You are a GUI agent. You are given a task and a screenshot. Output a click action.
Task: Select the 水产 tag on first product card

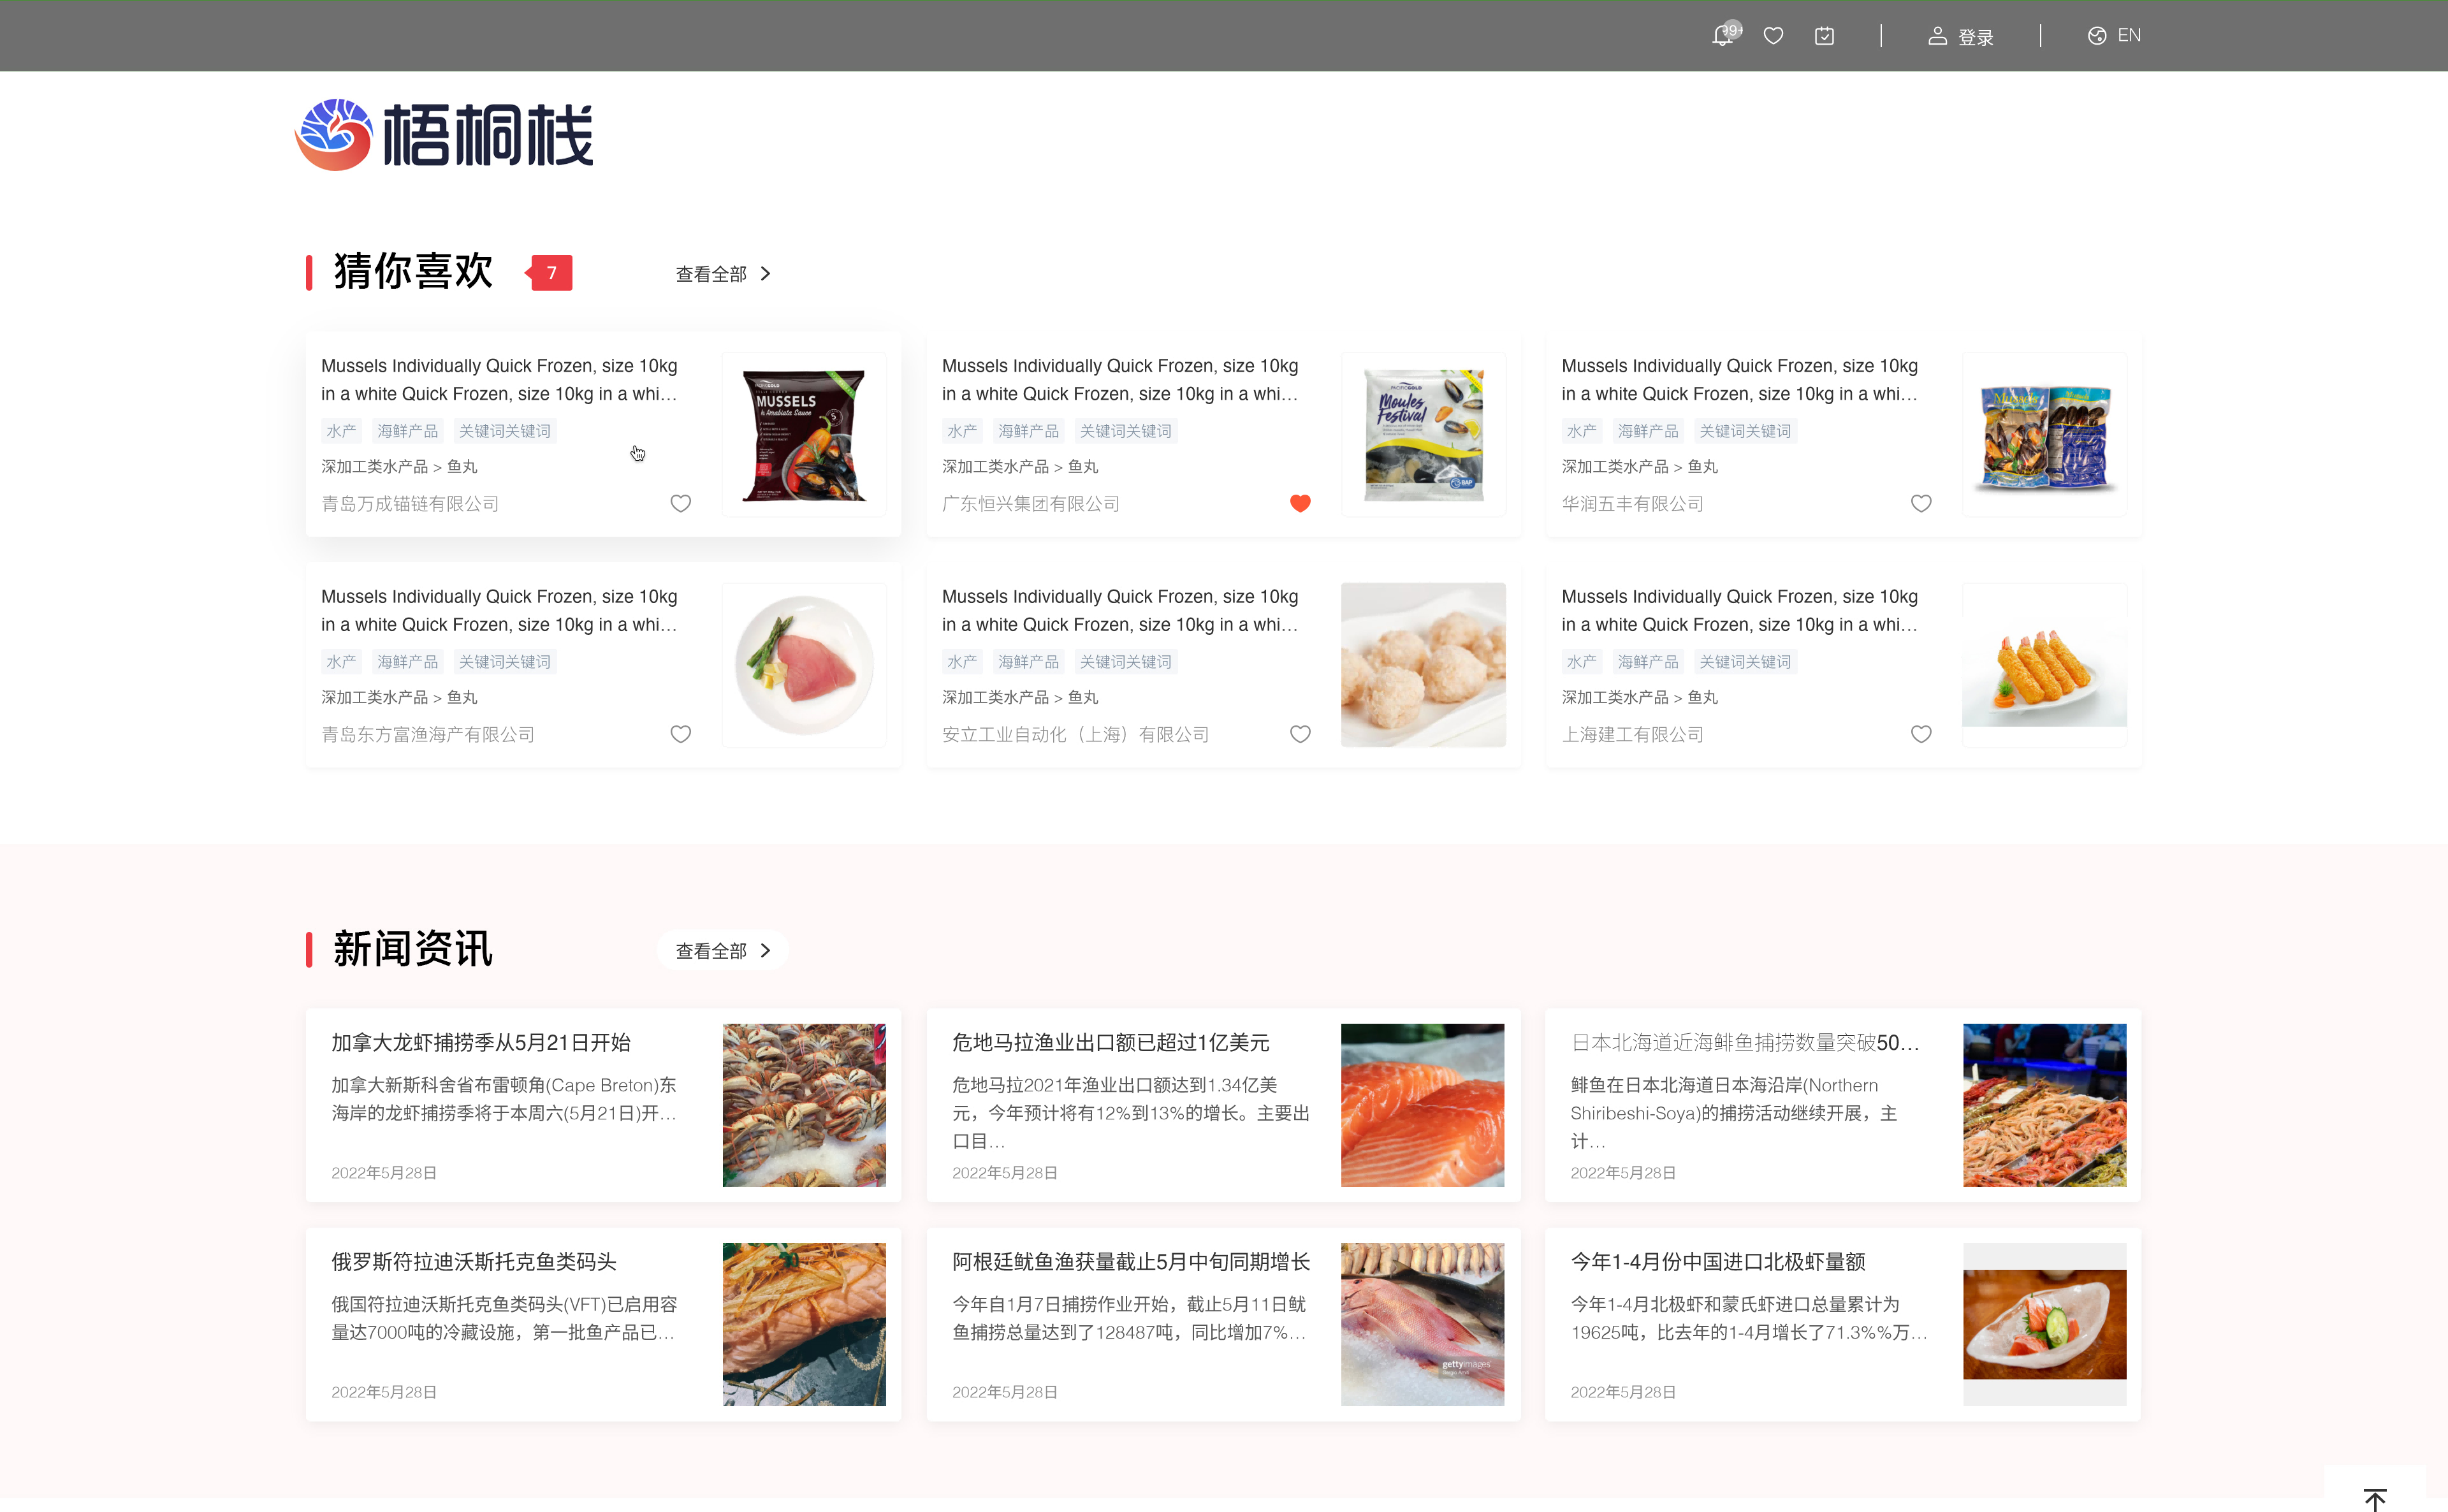[x=341, y=430]
